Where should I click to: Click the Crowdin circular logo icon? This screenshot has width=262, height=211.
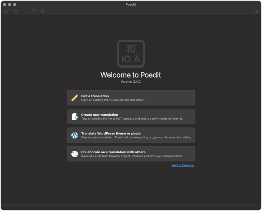click(x=75, y=154)
